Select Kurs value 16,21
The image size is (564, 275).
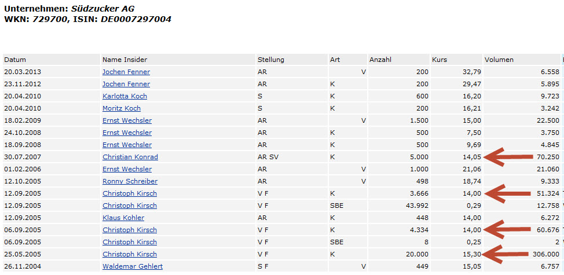(x=471, y=108)
